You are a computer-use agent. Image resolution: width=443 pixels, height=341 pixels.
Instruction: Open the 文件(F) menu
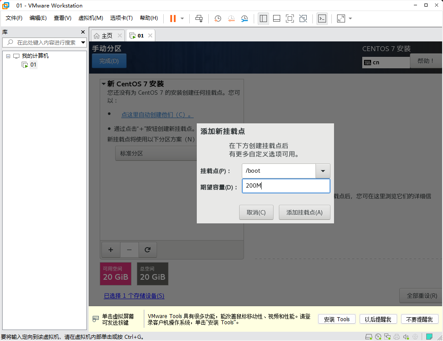click(x=14, y=18)
